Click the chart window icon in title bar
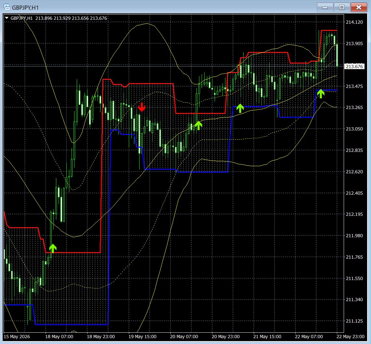Image resolution: width=371 pixels, height=344 pixels. 7,7
